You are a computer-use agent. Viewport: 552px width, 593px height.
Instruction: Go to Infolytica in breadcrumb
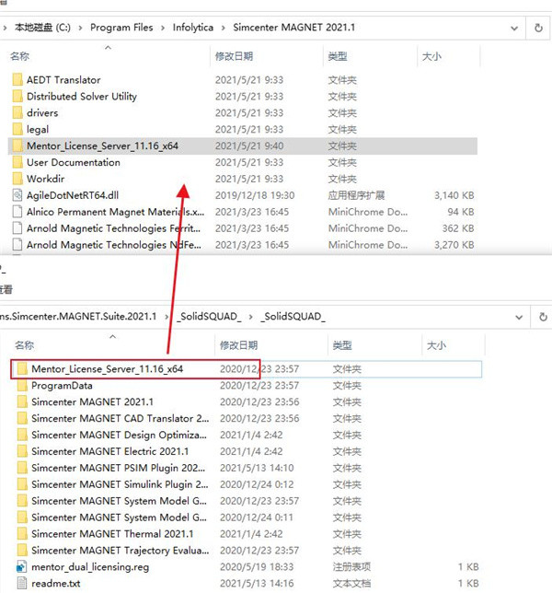click(193, 28)
